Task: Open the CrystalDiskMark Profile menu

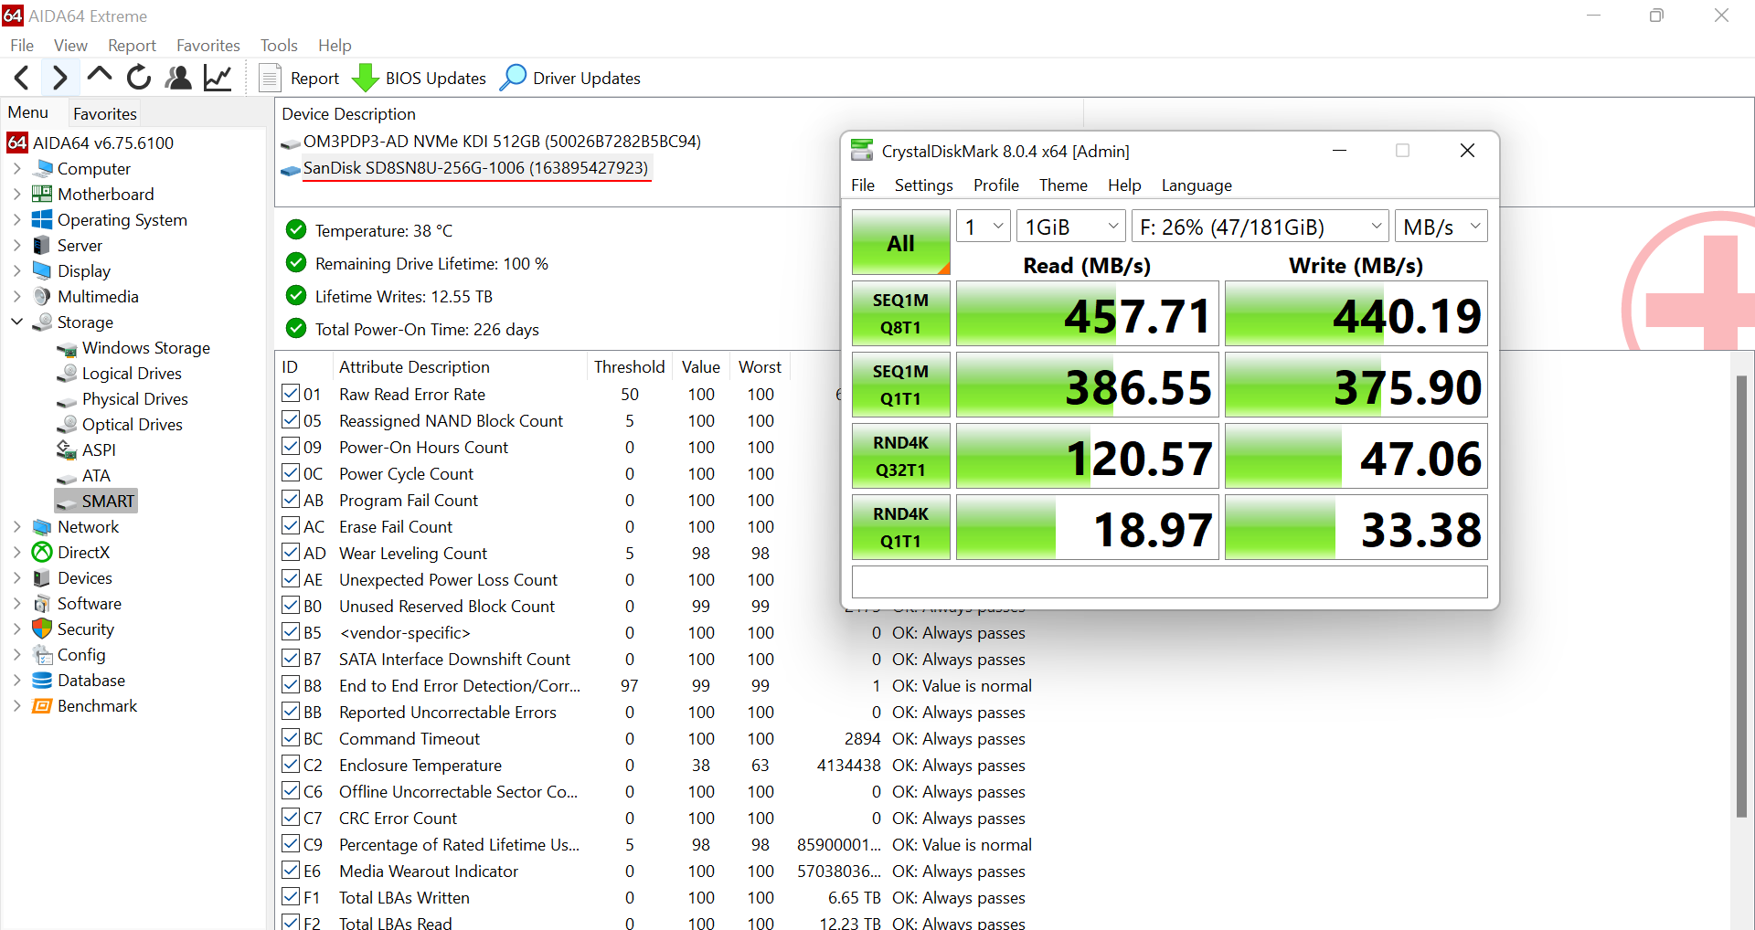Action: (x=995, y=185)
